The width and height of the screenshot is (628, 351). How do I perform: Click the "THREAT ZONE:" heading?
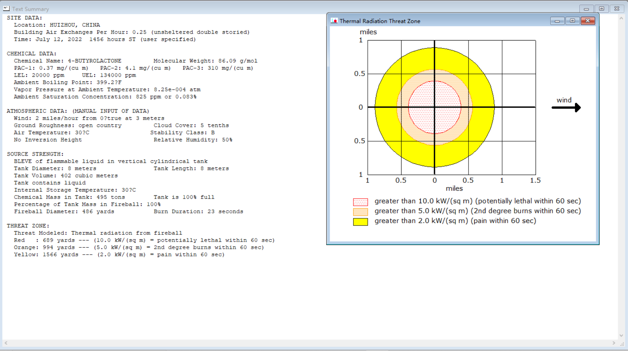point(28,226)
